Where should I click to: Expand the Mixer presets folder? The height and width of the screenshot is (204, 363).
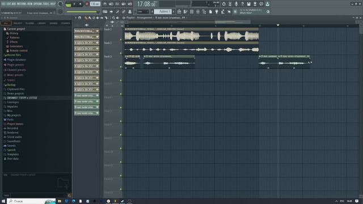click(x=13, y=75)
